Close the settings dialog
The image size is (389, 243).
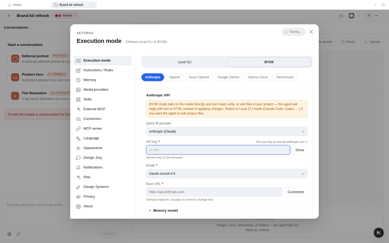(311, 32)
